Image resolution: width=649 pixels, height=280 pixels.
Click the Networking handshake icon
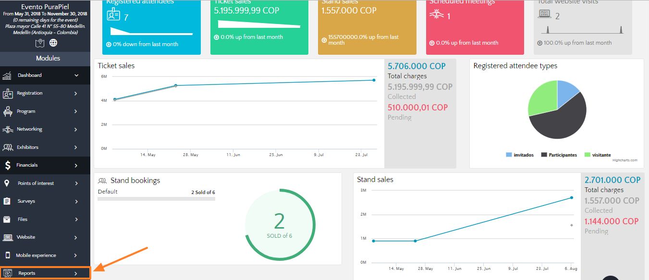(8, 129)
